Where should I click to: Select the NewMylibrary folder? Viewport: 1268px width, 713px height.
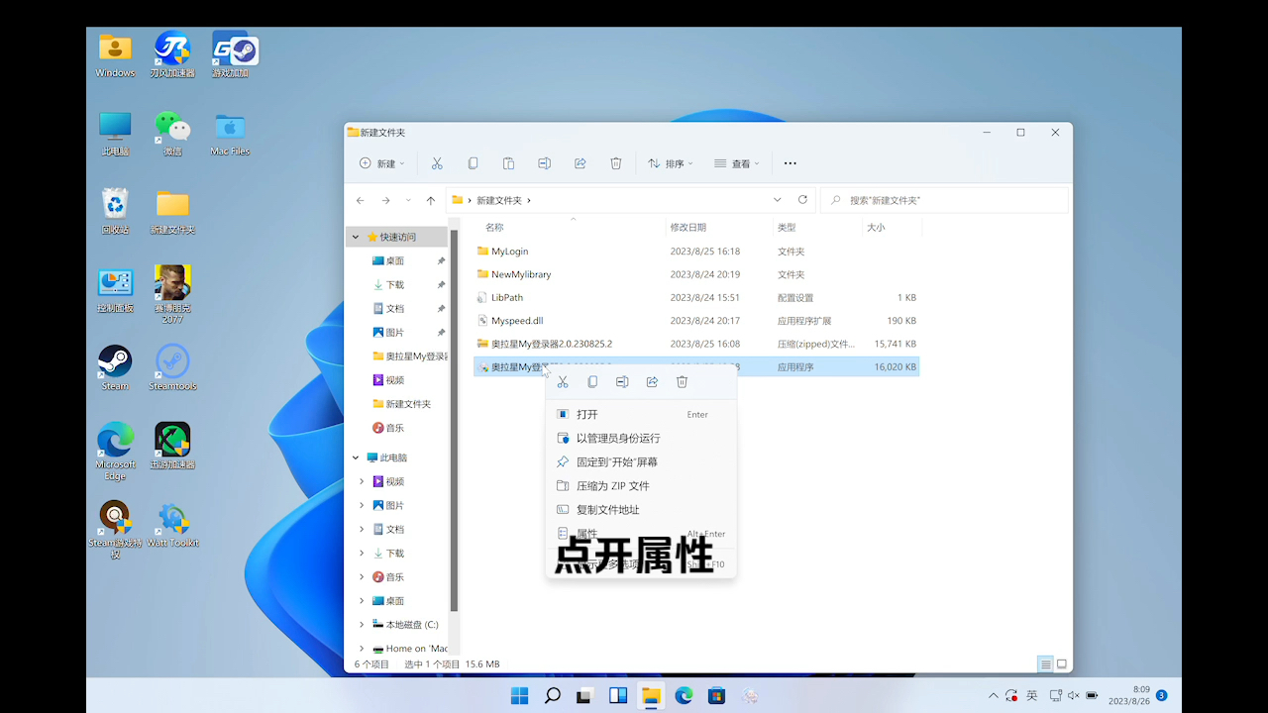tap(696, 274)
